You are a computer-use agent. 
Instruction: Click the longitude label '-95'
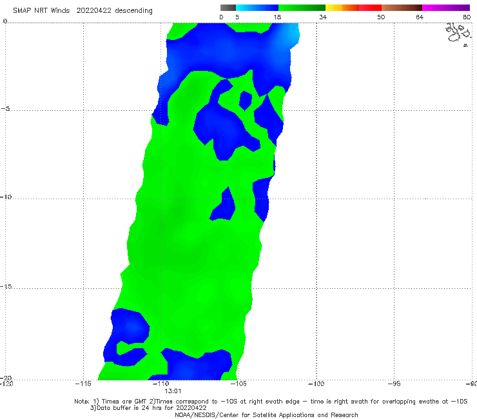point(394,384)
